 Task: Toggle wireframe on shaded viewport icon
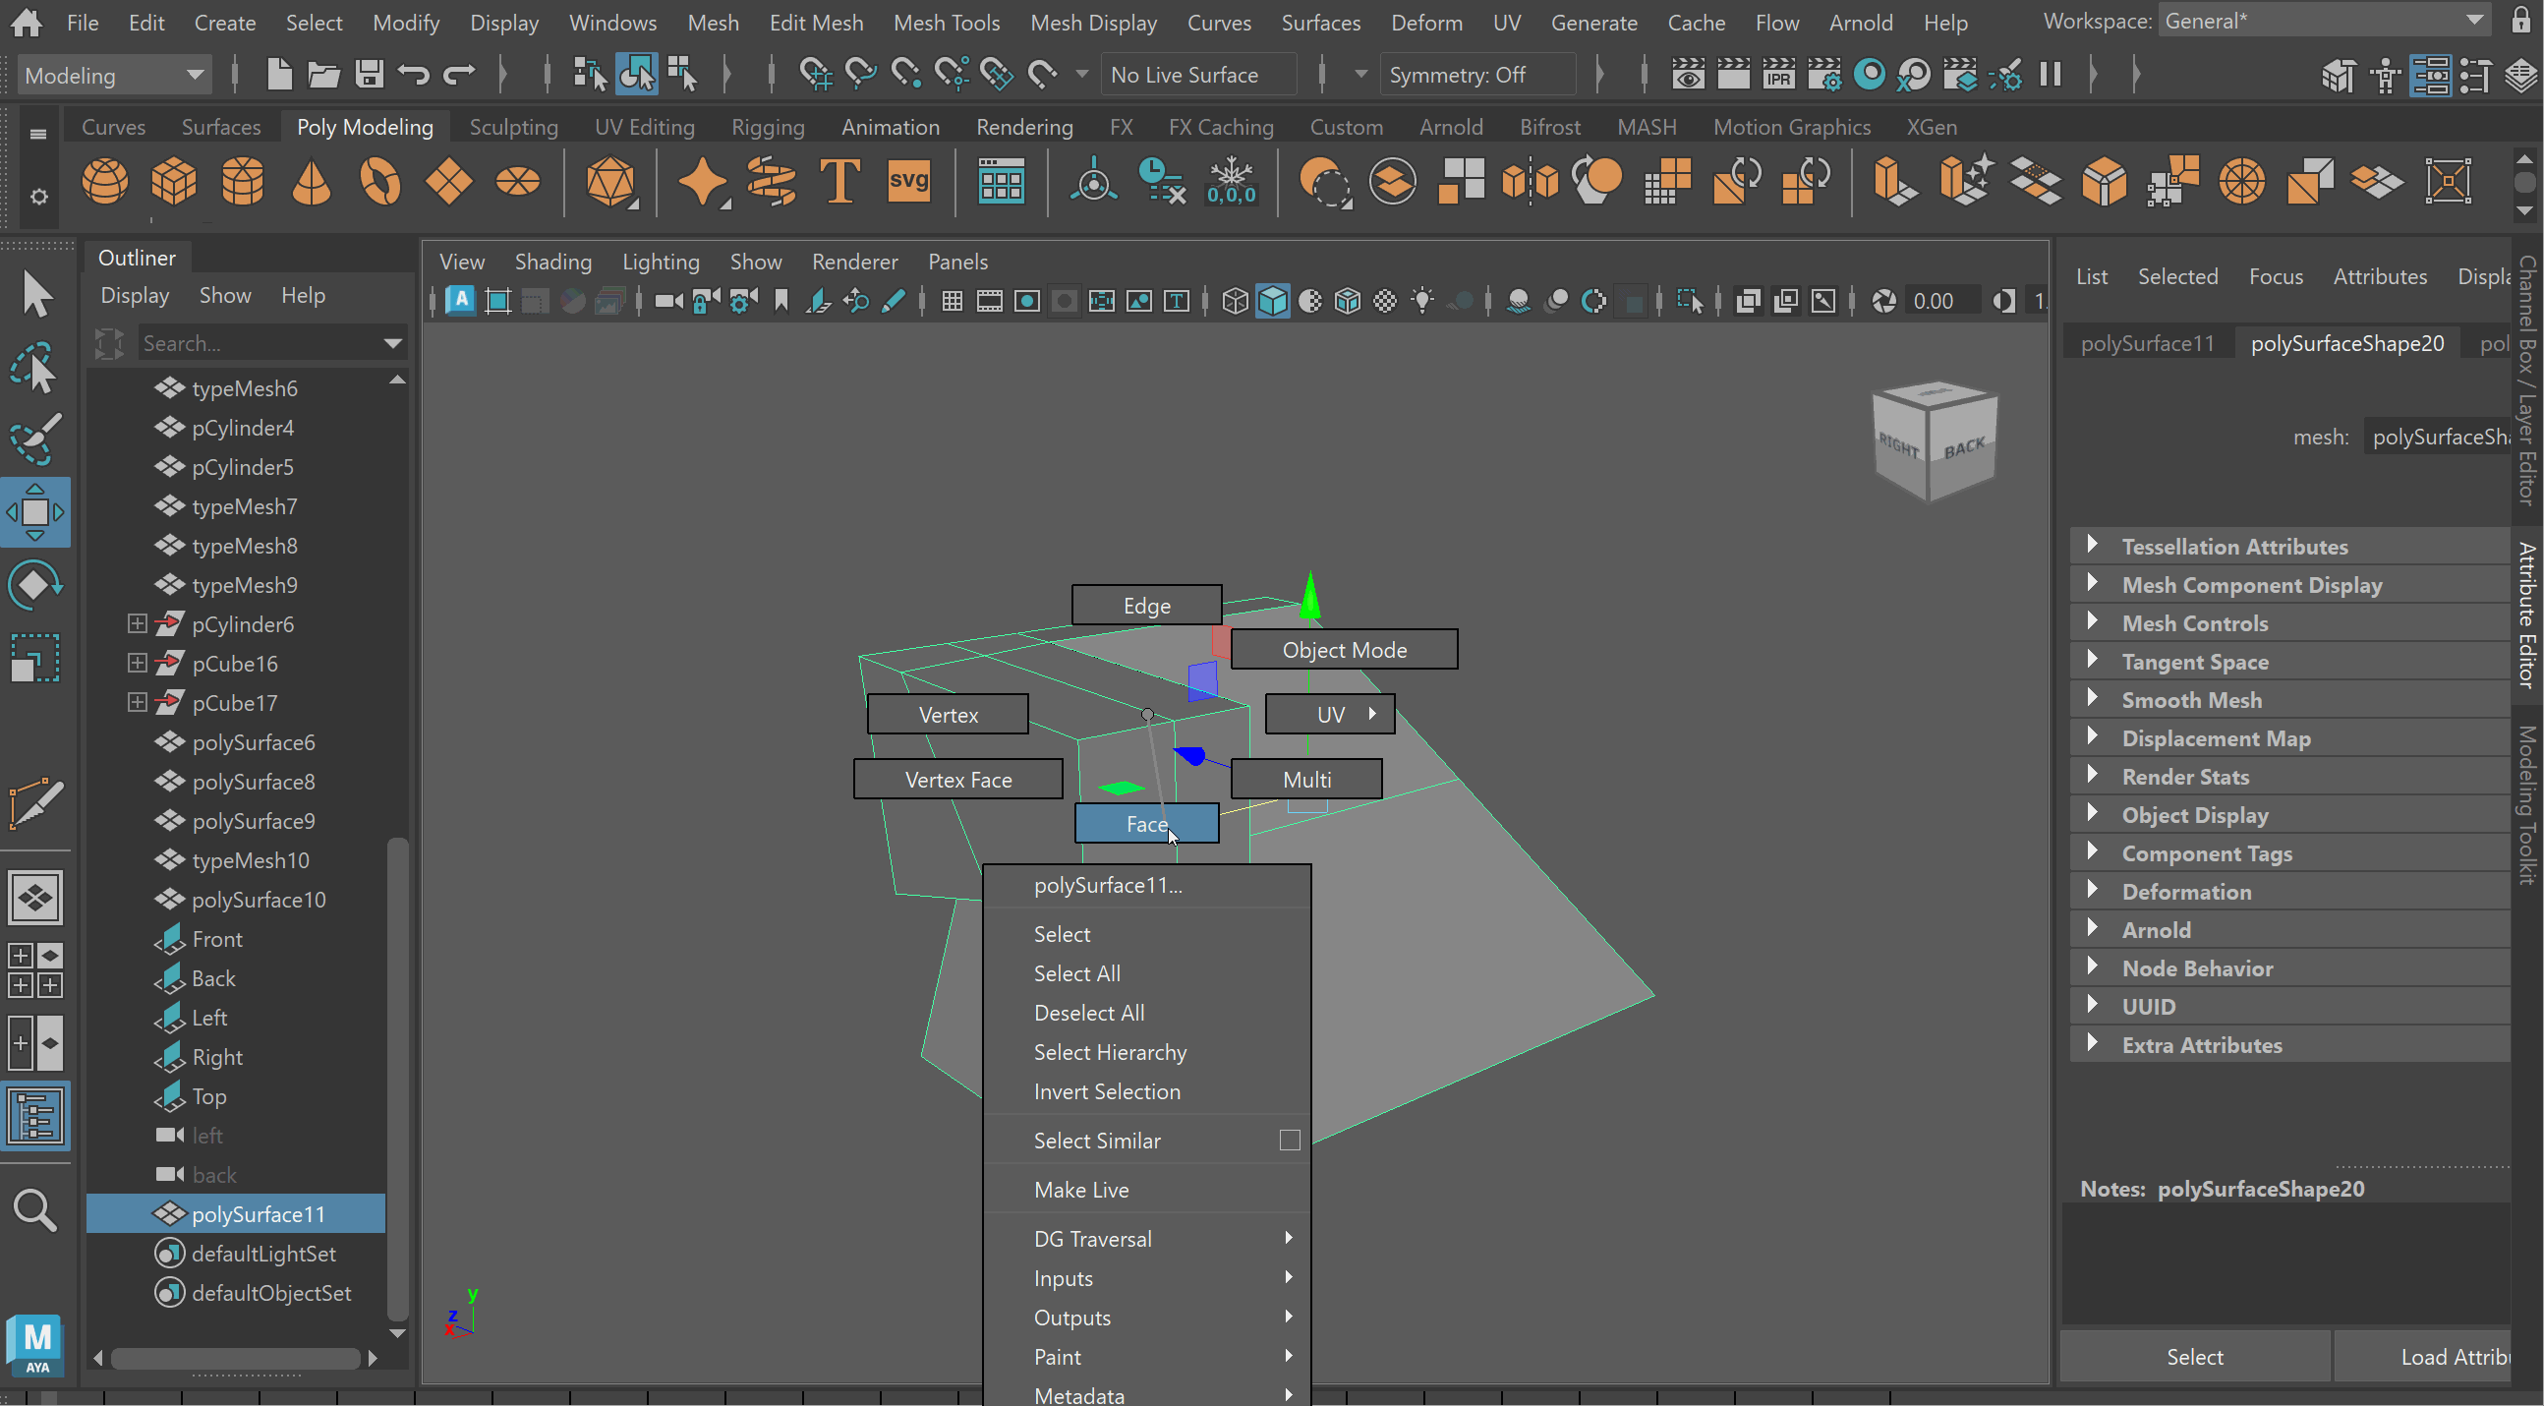click(x=1348, y=302)
